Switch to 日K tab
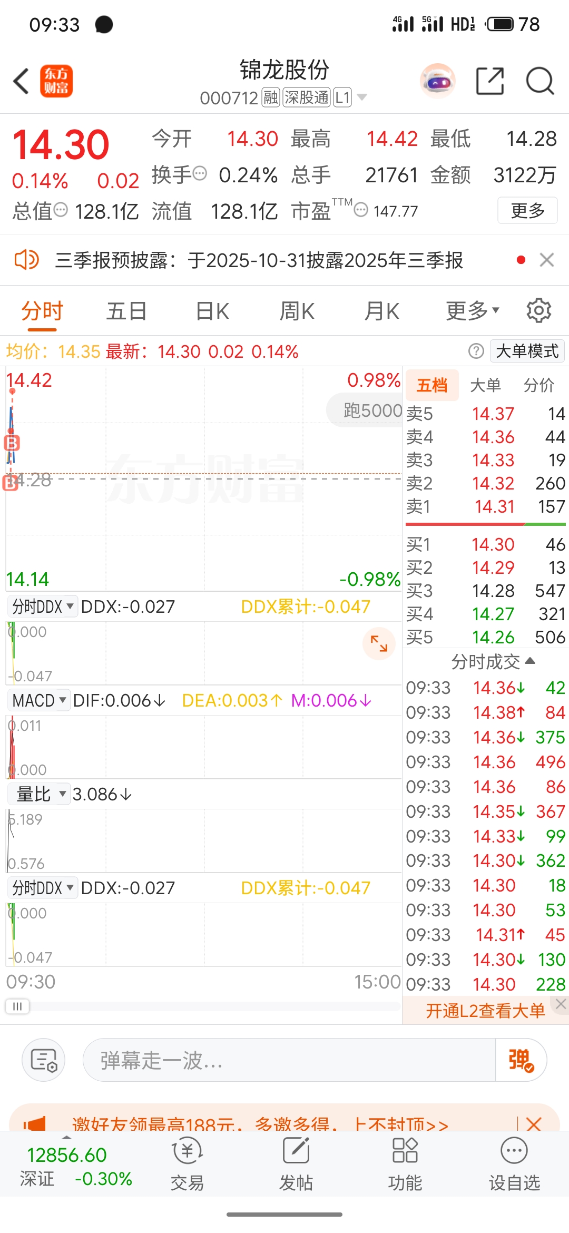The image size is (569, 1233). pyautogui.click(x=212, y=311)
